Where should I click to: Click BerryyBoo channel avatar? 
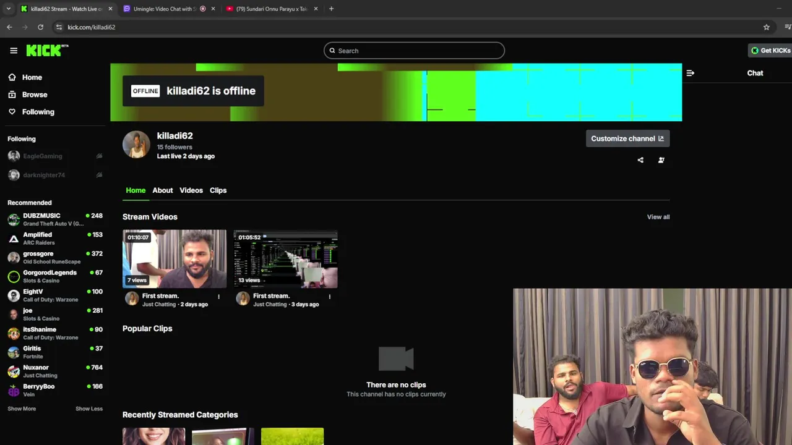[x=14, y=390]
